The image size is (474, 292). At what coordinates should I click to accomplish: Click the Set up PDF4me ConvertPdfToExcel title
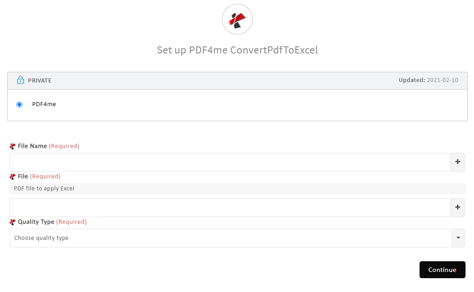tap(237, 50)
